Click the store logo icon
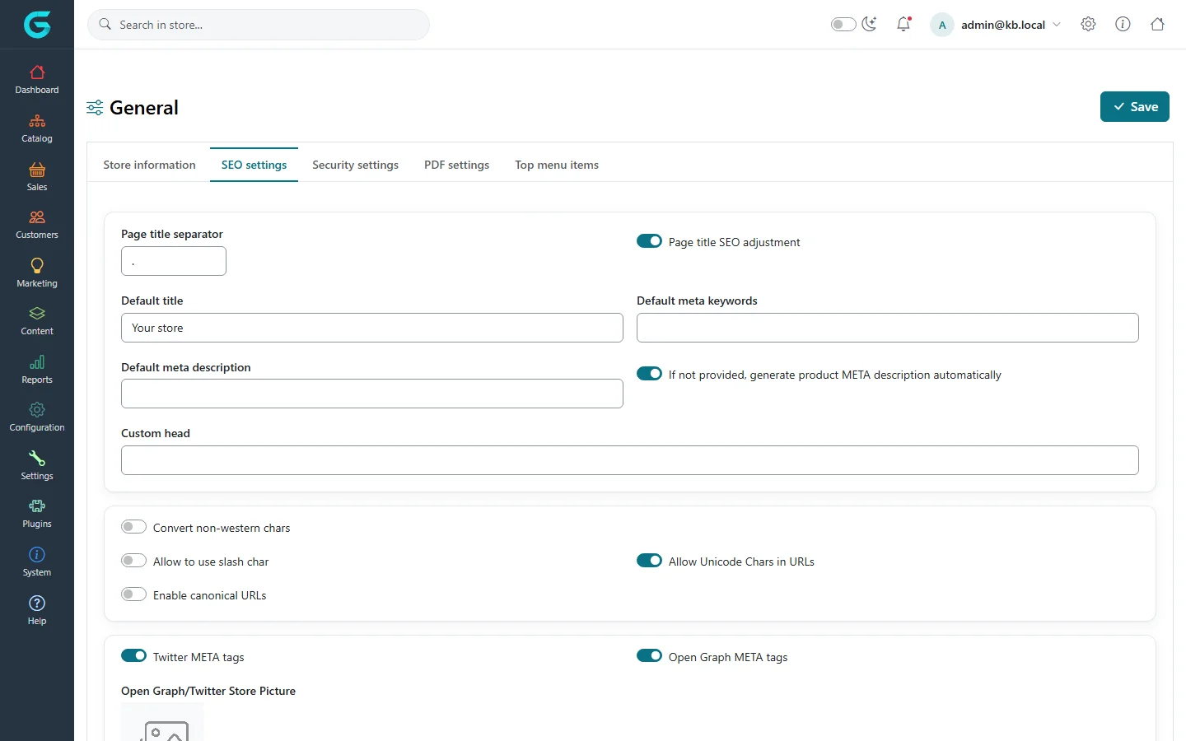The image size is (1186, 741). point(37,25)
